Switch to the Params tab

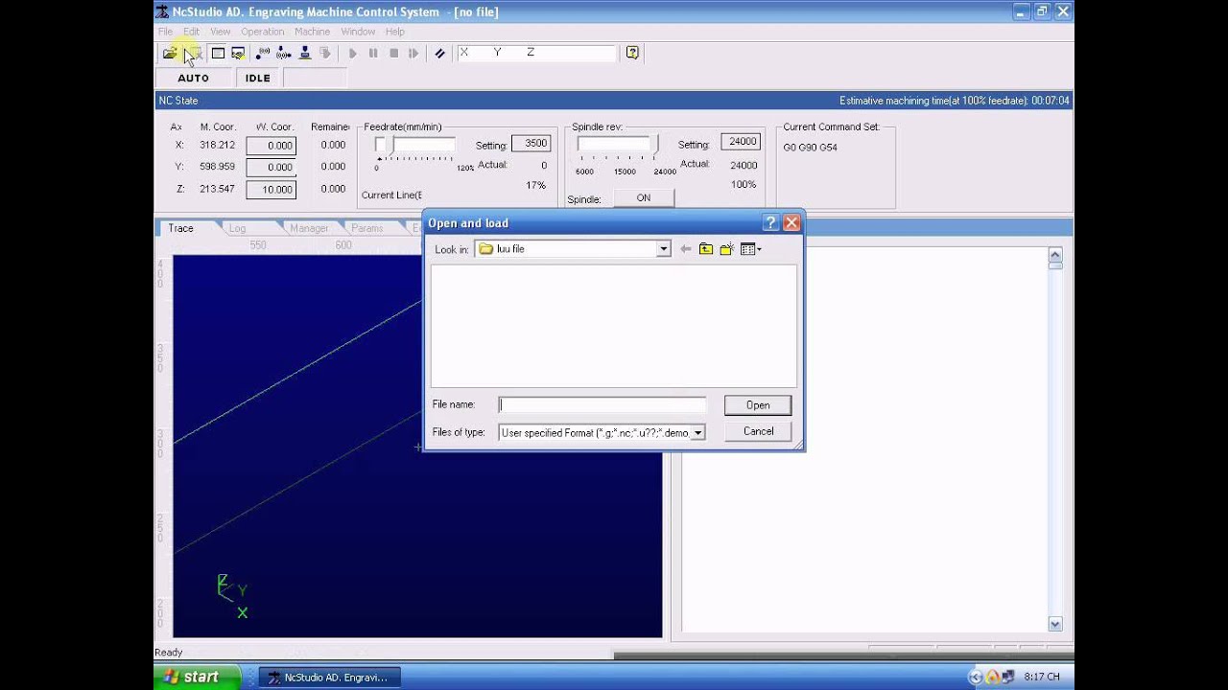pyautogui.click(x=367, y=228)
